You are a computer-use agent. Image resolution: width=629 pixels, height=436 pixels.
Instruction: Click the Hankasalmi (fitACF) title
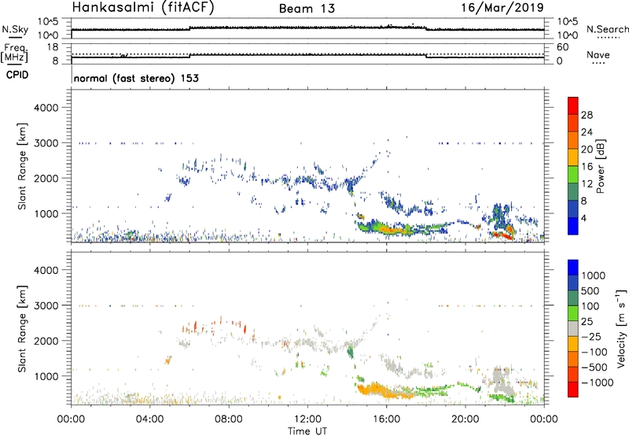pyautogui.click(x=143, y=7)
